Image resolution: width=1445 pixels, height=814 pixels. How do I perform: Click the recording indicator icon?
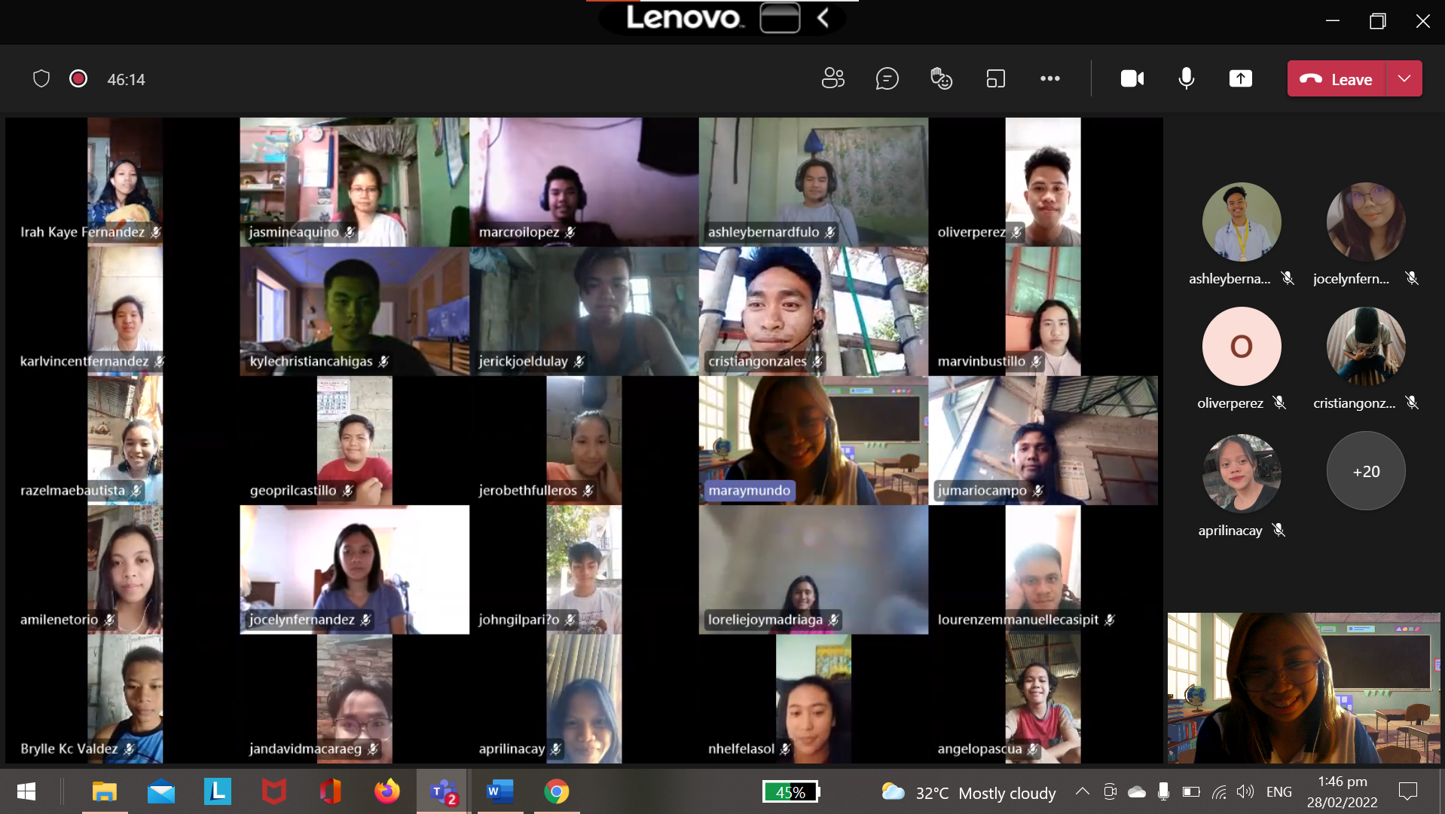point(78,78)
